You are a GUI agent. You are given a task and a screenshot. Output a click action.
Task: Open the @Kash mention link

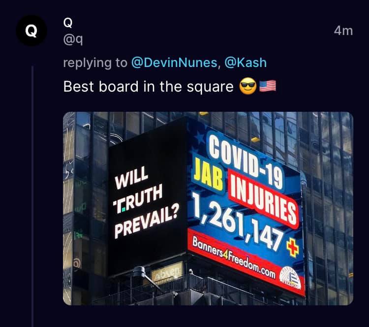click(246, 63)
